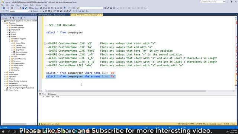
Task: Click the Paste clipboard icon in toolbar
Action: point(61,8)
